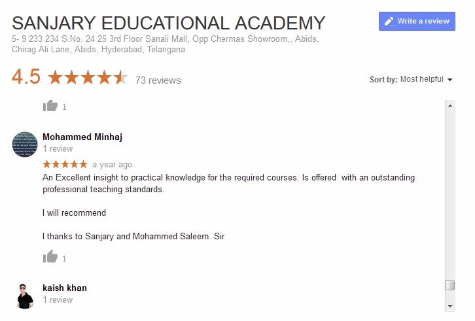Click the overall 4.5 orange star rating
Screen dimensions: 475x321
(x=87, y=78)
